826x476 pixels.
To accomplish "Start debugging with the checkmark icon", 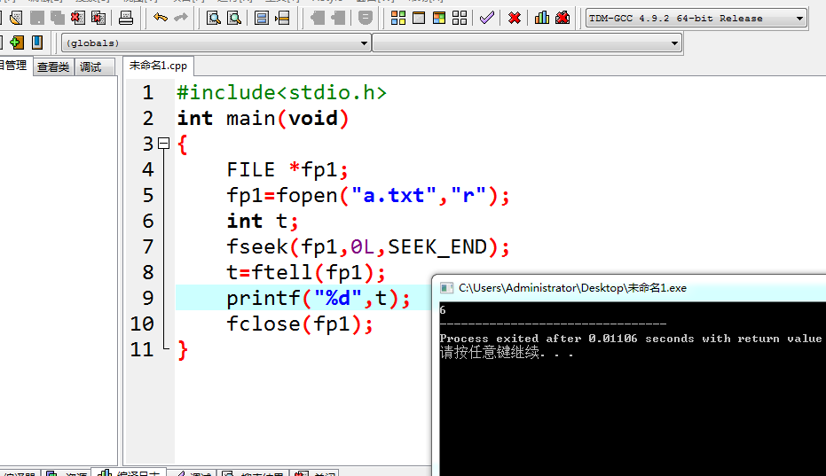I will [x=487, y=18].
